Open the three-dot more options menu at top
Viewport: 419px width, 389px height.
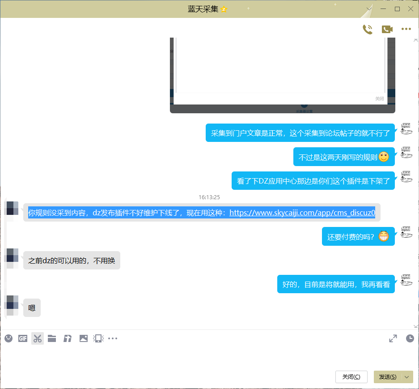click(406, 30)
